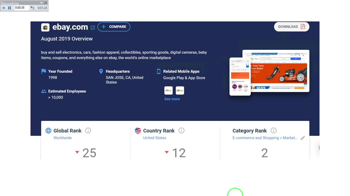
Task: Click Google Play & App Store text
Action: click(184, 78)
